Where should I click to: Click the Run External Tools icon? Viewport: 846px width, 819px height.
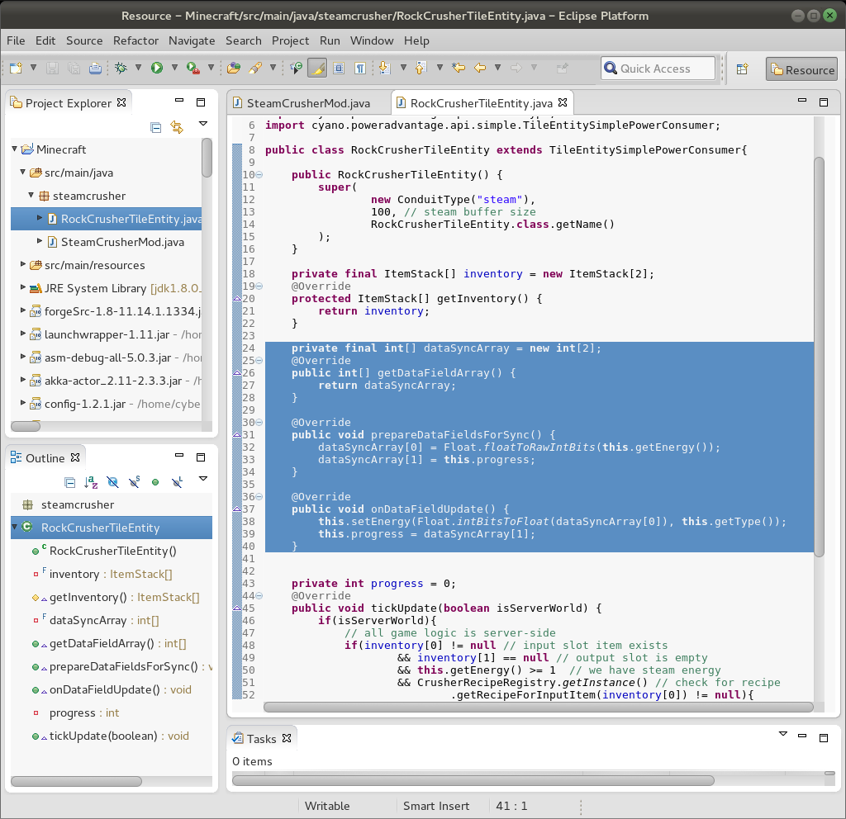pos(192,68)
